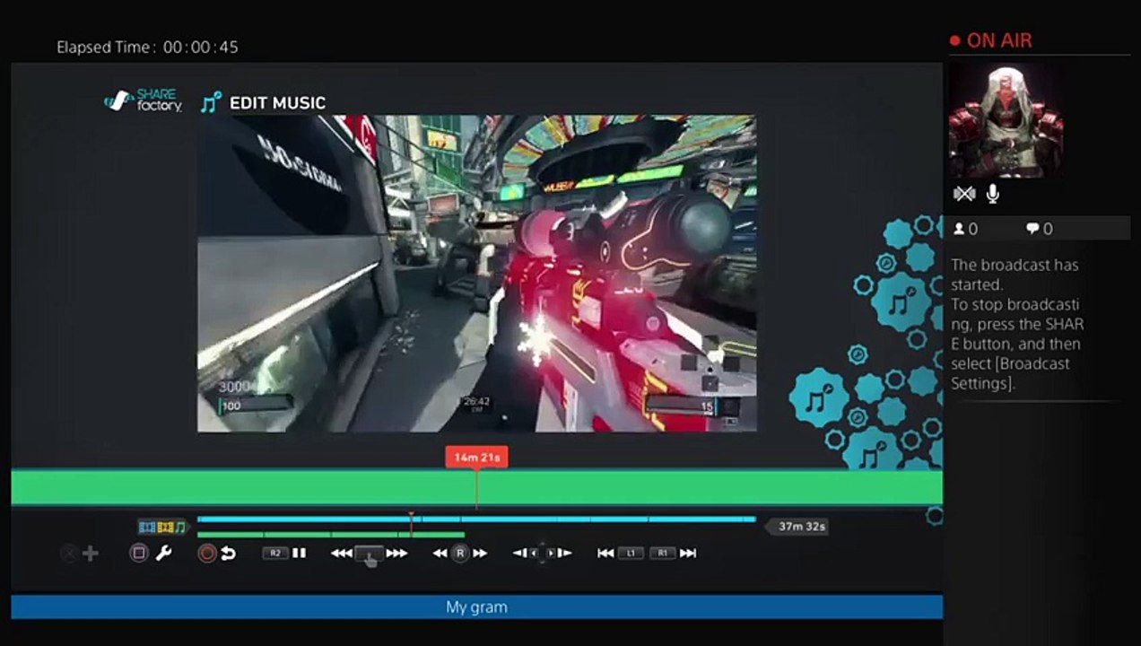1141x646 pixels.
Task: Click the disabled X button icon
Action: click(69, 554)
